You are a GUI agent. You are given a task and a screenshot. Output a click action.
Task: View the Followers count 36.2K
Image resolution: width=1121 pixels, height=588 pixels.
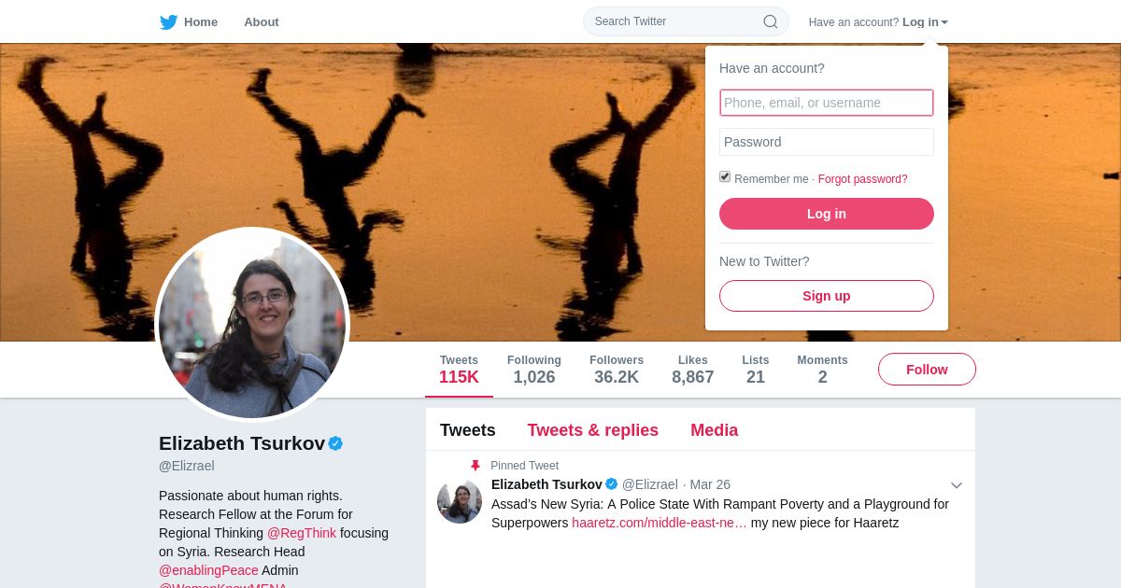617,370
